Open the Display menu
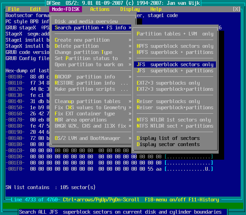 pos(130,9)
